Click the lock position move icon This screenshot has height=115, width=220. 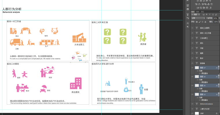pyautogui.click(x=202, y=22)
